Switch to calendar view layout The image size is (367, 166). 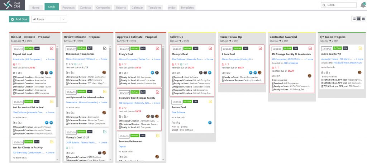click(363, 19)
